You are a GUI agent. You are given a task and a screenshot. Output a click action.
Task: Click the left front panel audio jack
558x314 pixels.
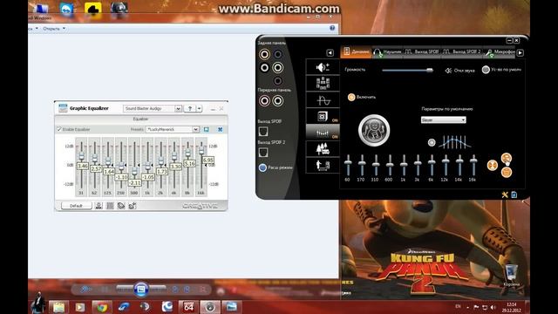click(x=264, y=101)
